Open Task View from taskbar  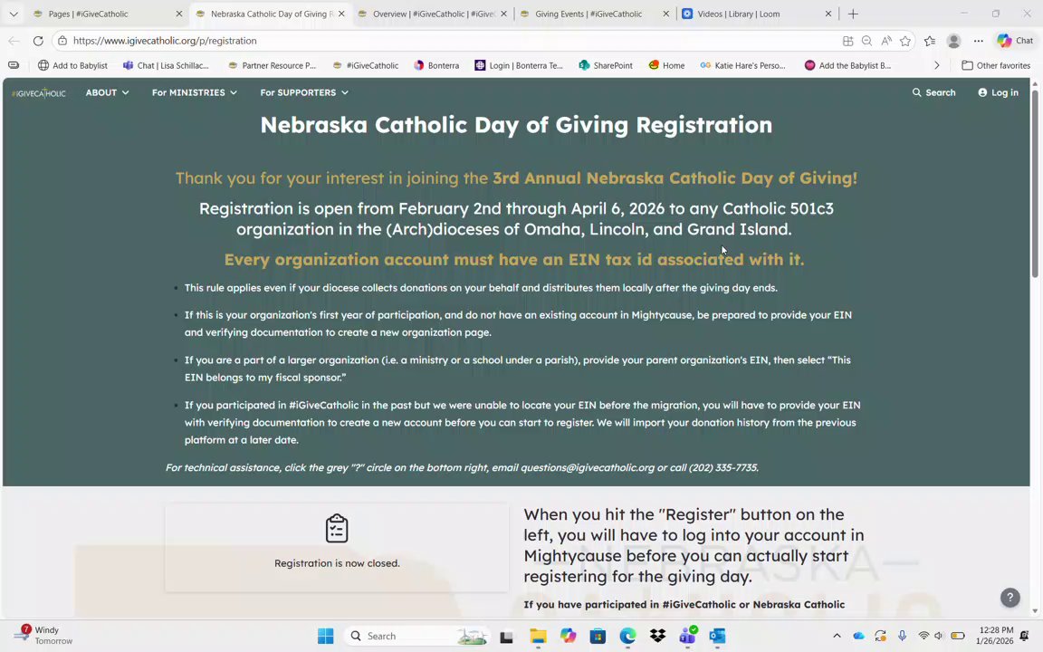point(507,636)
